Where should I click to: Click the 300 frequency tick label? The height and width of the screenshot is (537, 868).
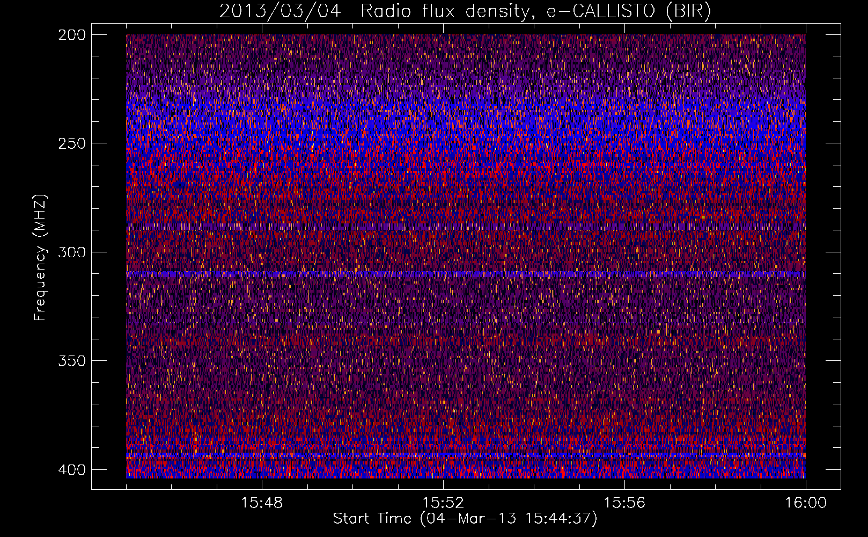click(x=71, y=252)
